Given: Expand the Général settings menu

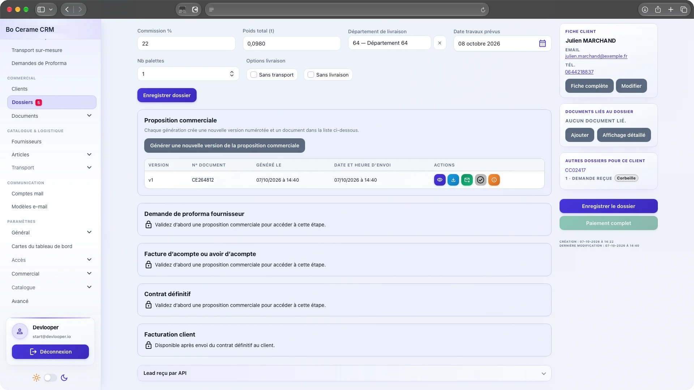Looking at the screenshot, I should click(52, 233).
